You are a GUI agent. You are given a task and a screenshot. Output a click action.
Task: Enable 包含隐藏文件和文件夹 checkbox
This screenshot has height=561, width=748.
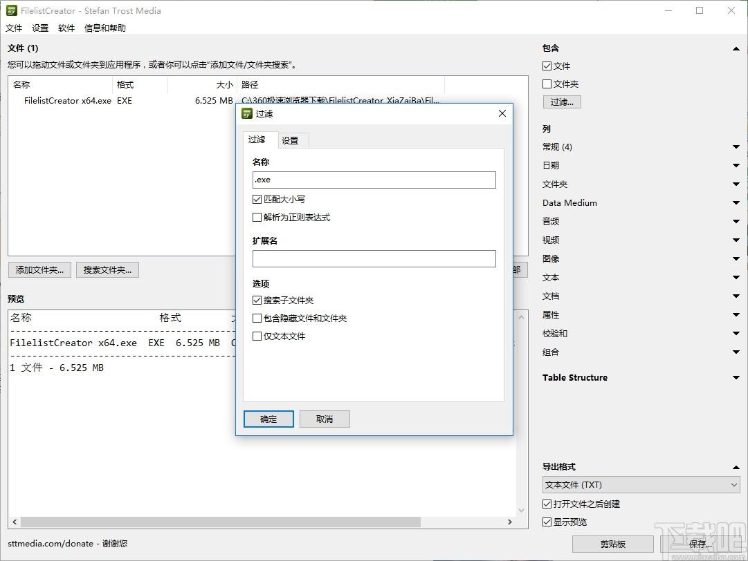[257, 318]
